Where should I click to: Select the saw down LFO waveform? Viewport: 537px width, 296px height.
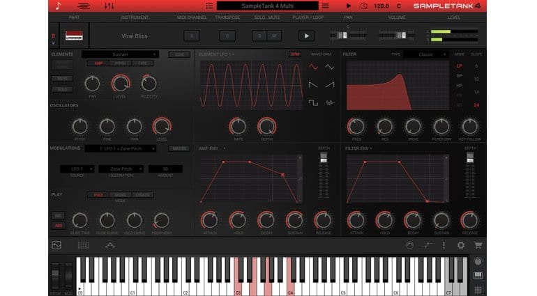tap(313, 84)
